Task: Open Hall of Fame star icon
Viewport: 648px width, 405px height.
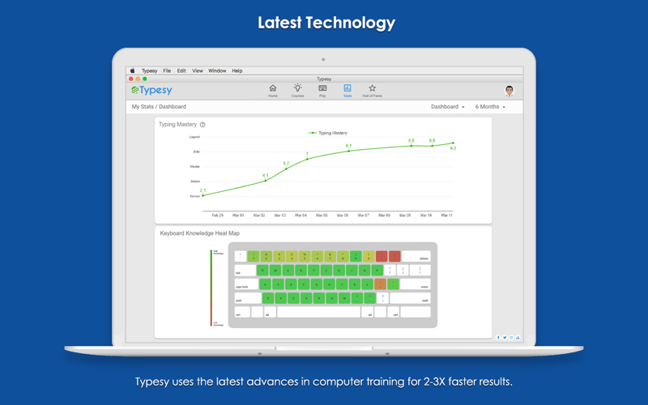Action: (373, 91)
